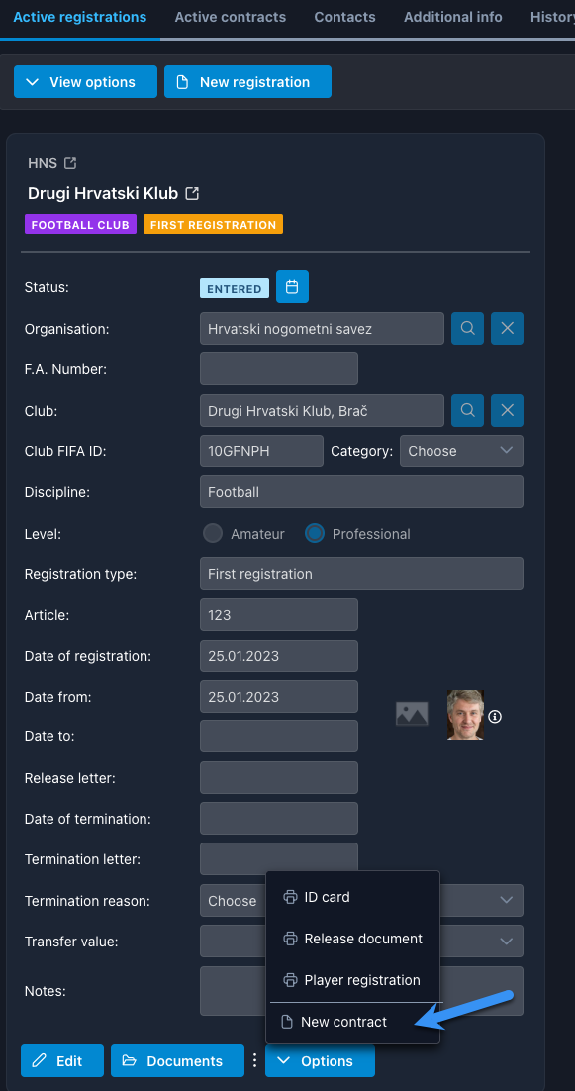
Task: Click the status calendar icon button
Action: pos(292,287)
